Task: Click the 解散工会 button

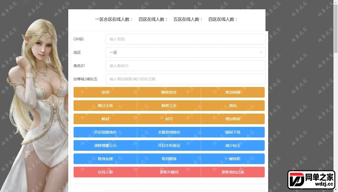Action: 169,106
